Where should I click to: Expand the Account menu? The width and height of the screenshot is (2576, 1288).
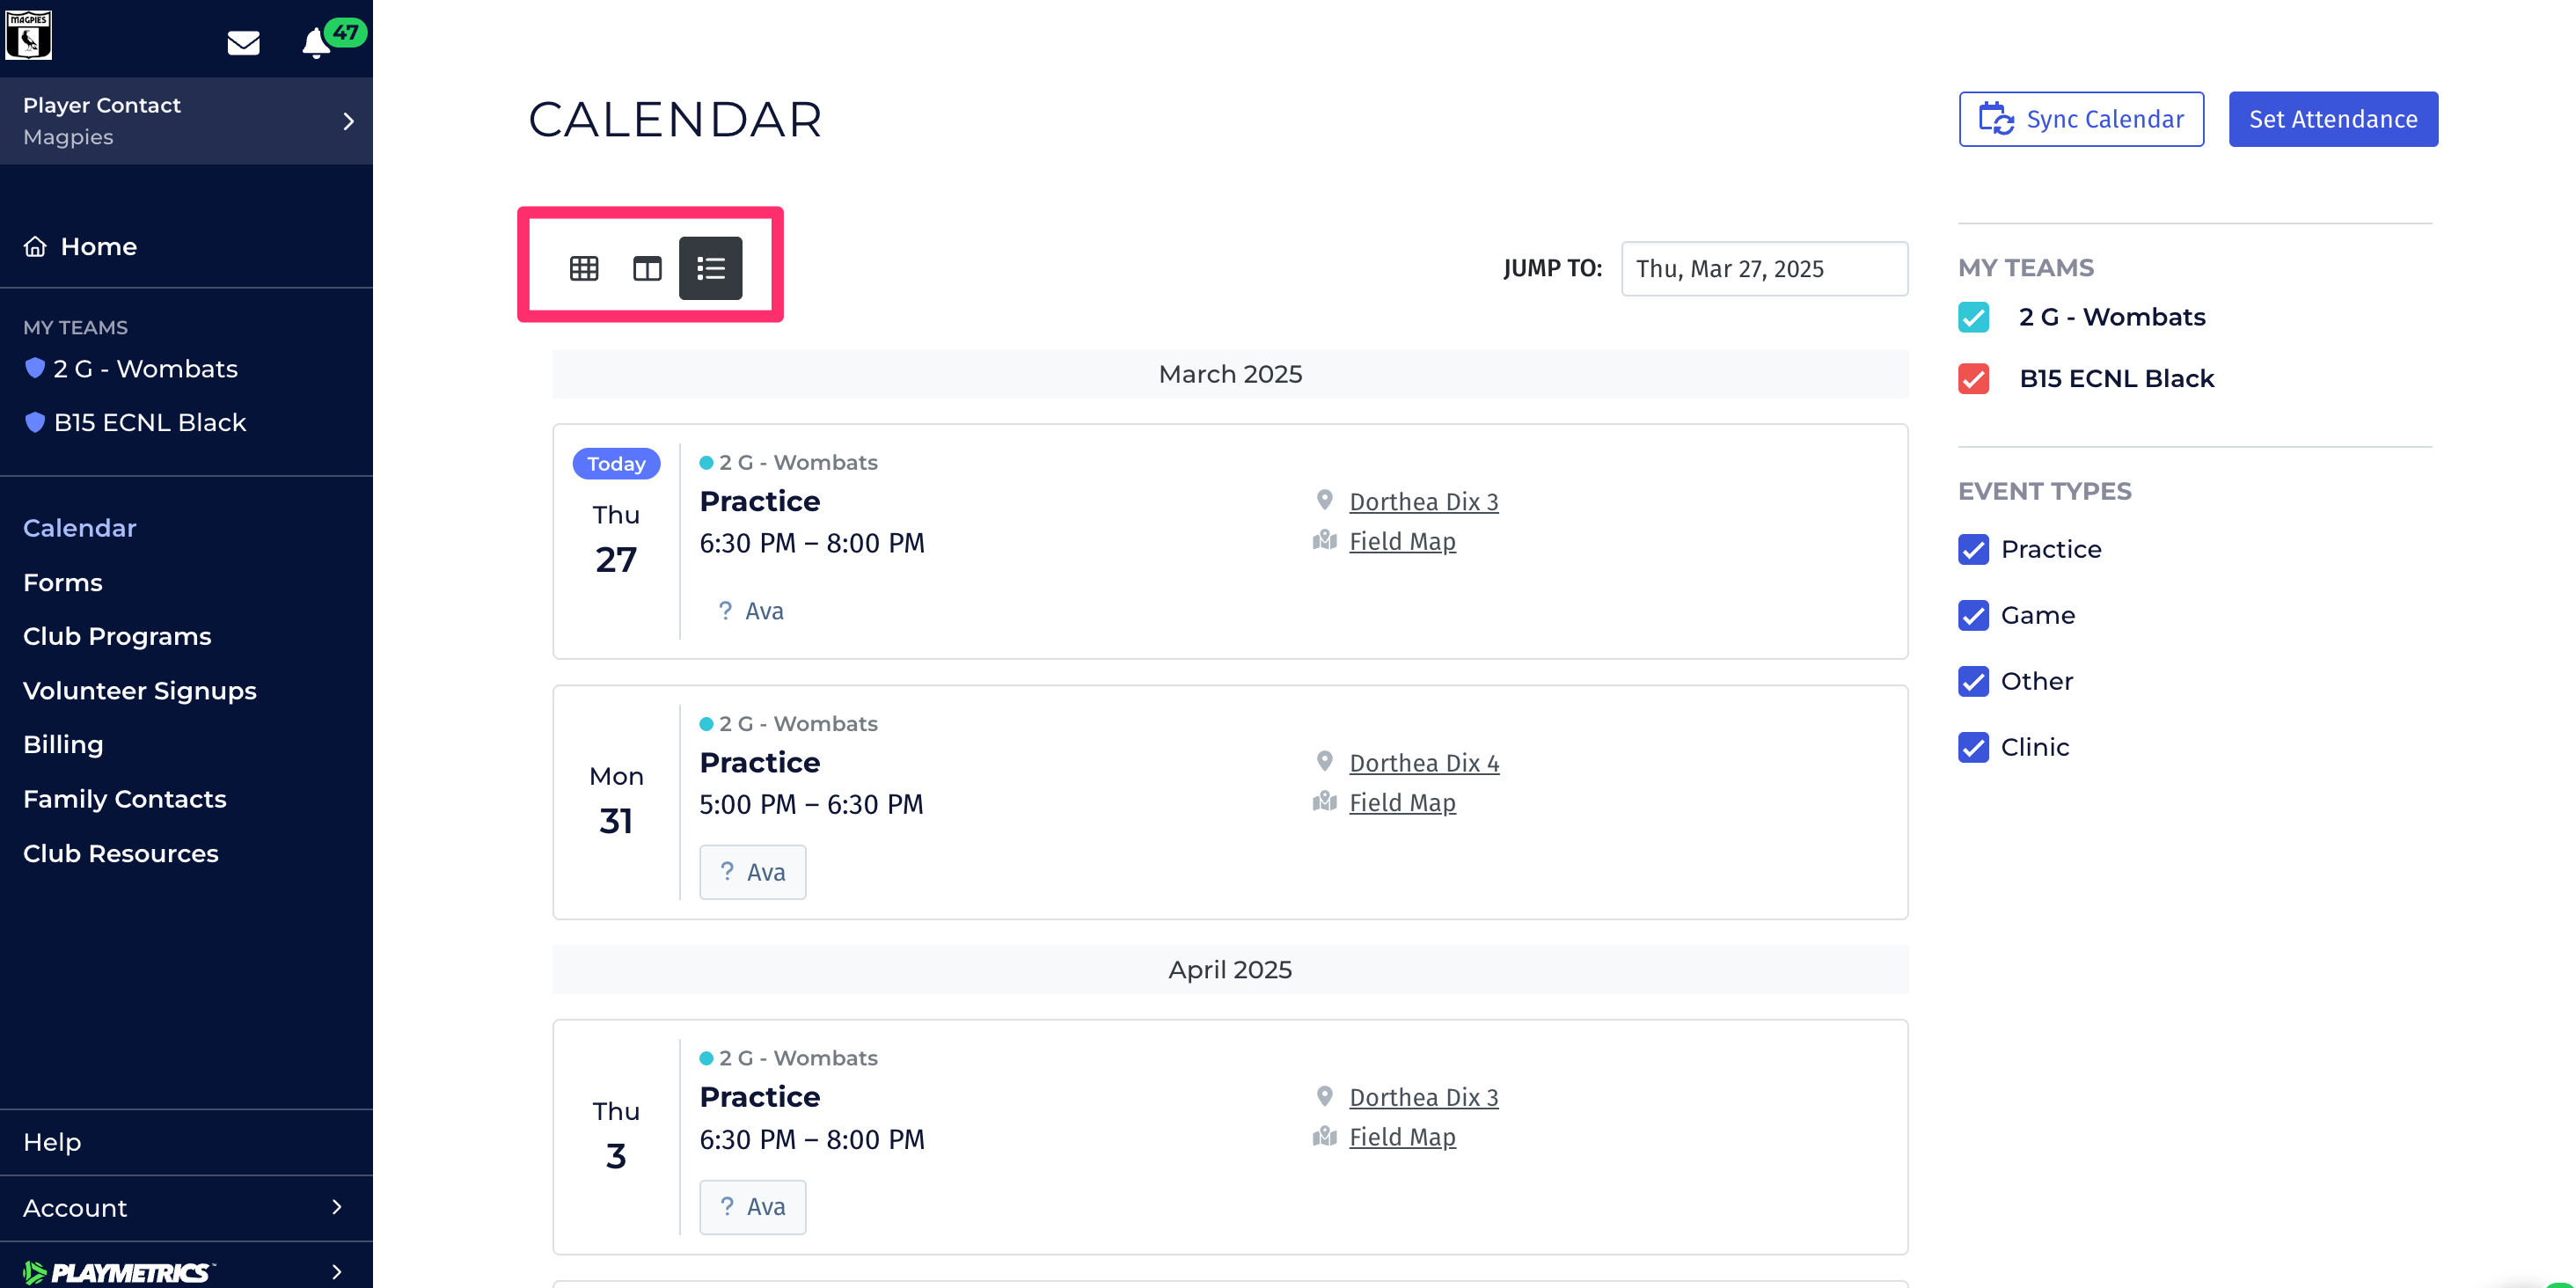tap(186, 1208)
